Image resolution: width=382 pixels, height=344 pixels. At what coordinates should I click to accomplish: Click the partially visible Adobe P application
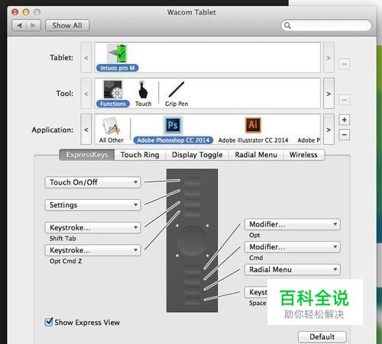309,140
